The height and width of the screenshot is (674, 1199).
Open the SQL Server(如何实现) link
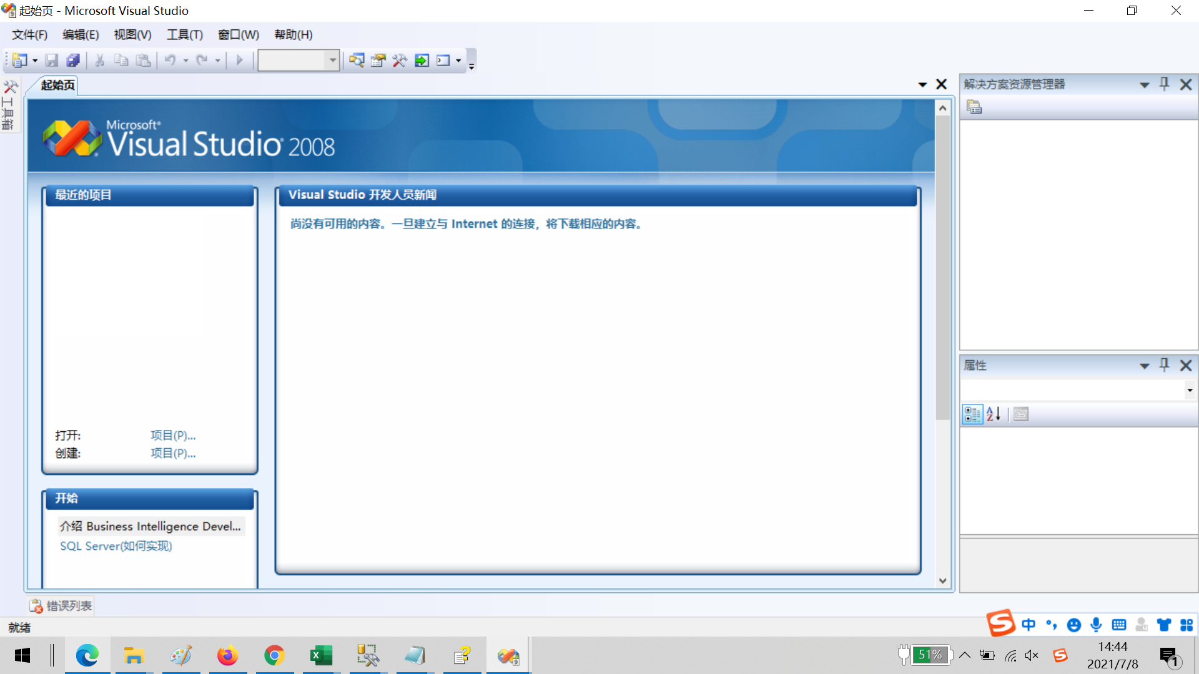click(x=116, y=546)
